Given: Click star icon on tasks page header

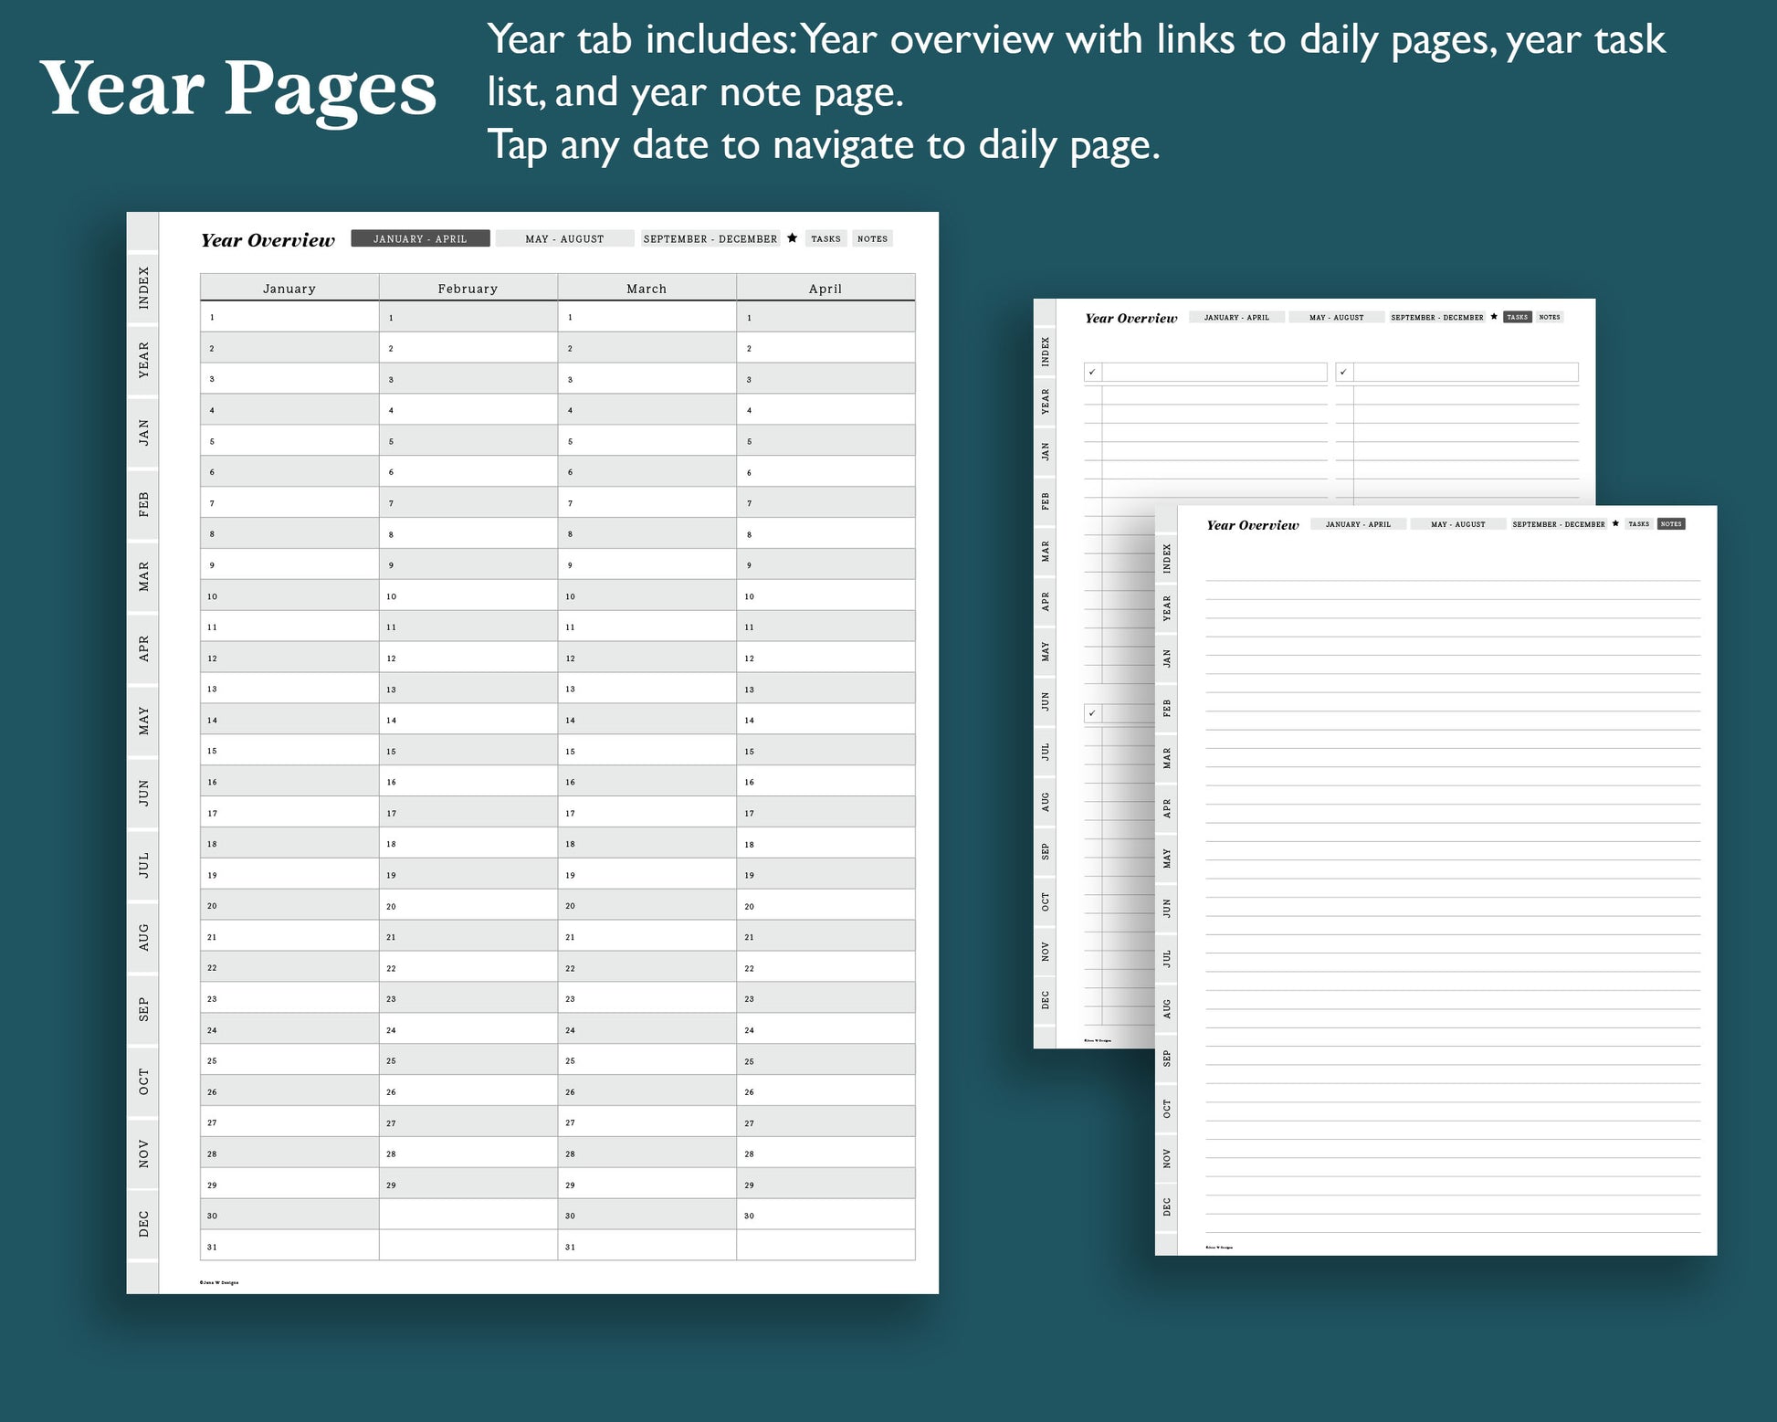Looking at the screenshot, I should point(1494,317).
